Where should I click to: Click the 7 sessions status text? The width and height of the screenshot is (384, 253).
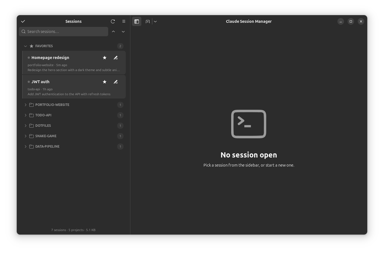[x=73, y=230]
